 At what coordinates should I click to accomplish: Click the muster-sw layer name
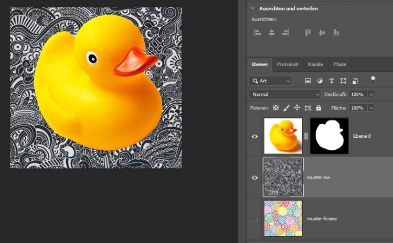318,178
